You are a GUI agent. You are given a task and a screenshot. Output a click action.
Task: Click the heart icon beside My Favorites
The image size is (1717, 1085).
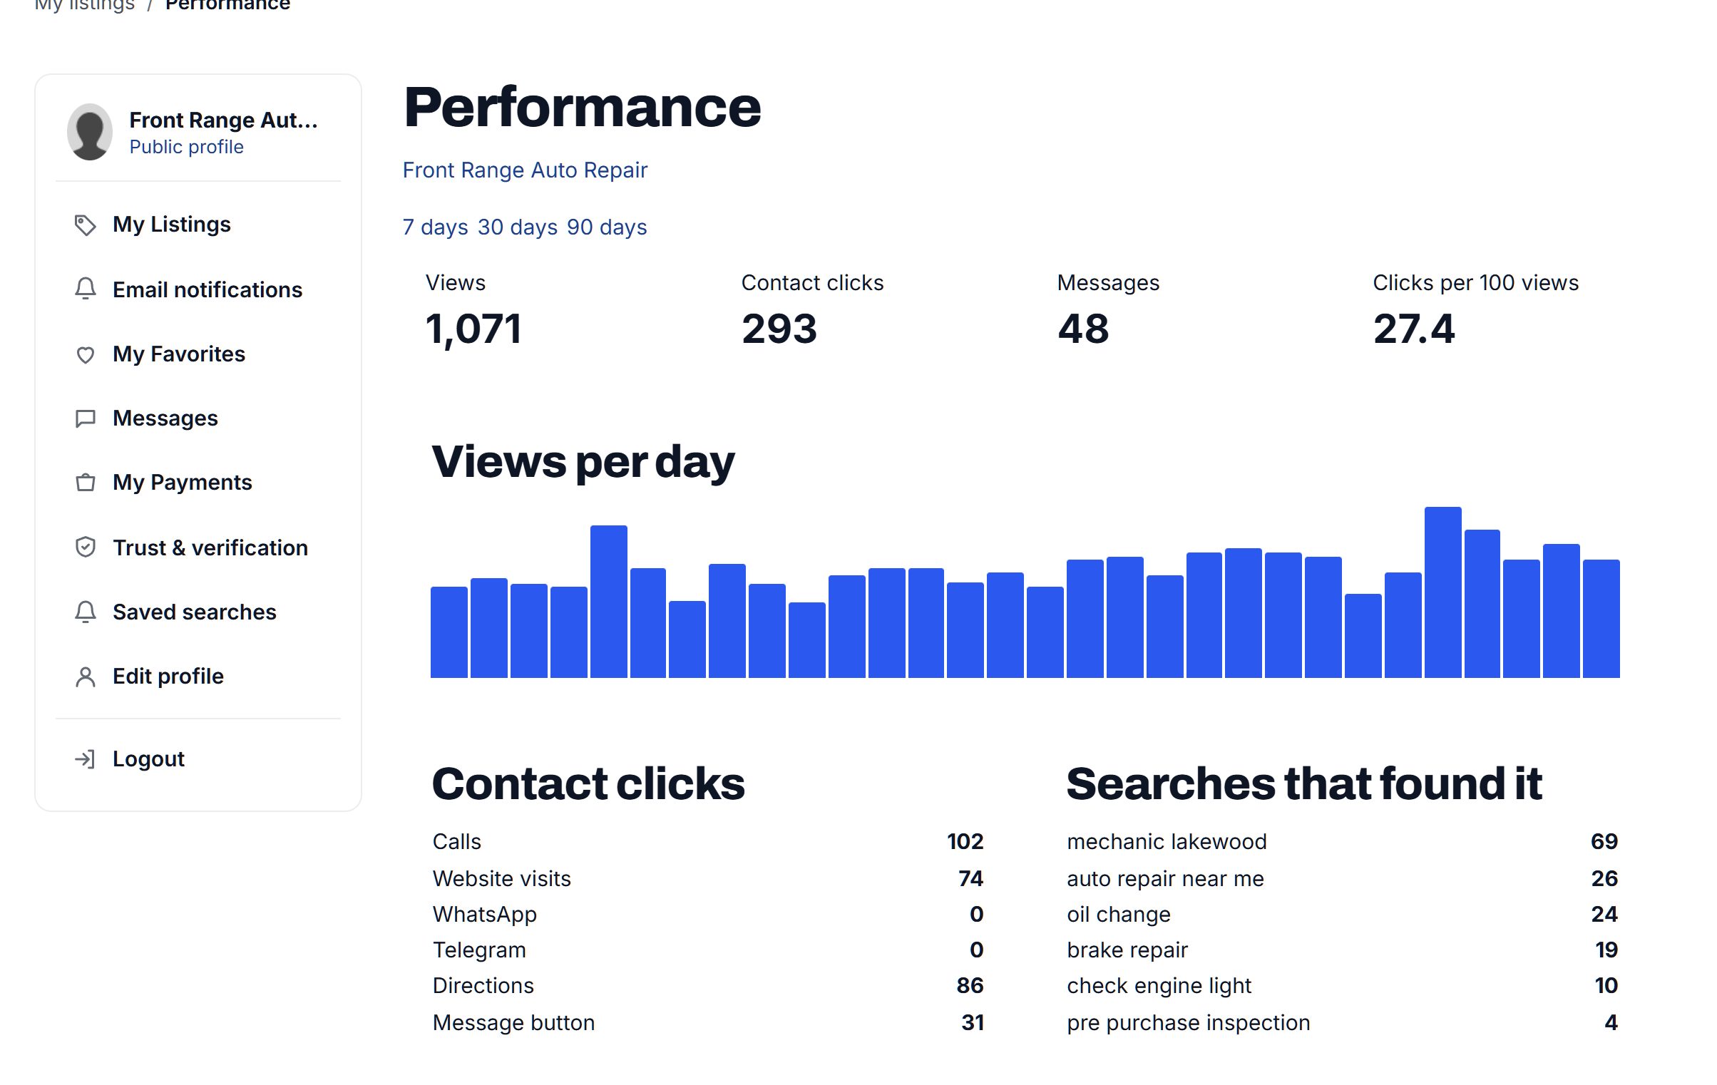point(86,354)
